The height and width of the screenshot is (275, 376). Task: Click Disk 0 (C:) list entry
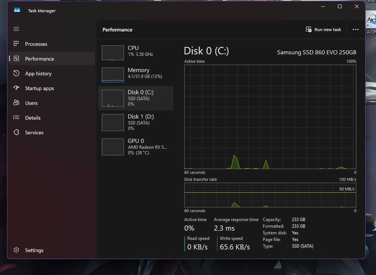(136, 98)
